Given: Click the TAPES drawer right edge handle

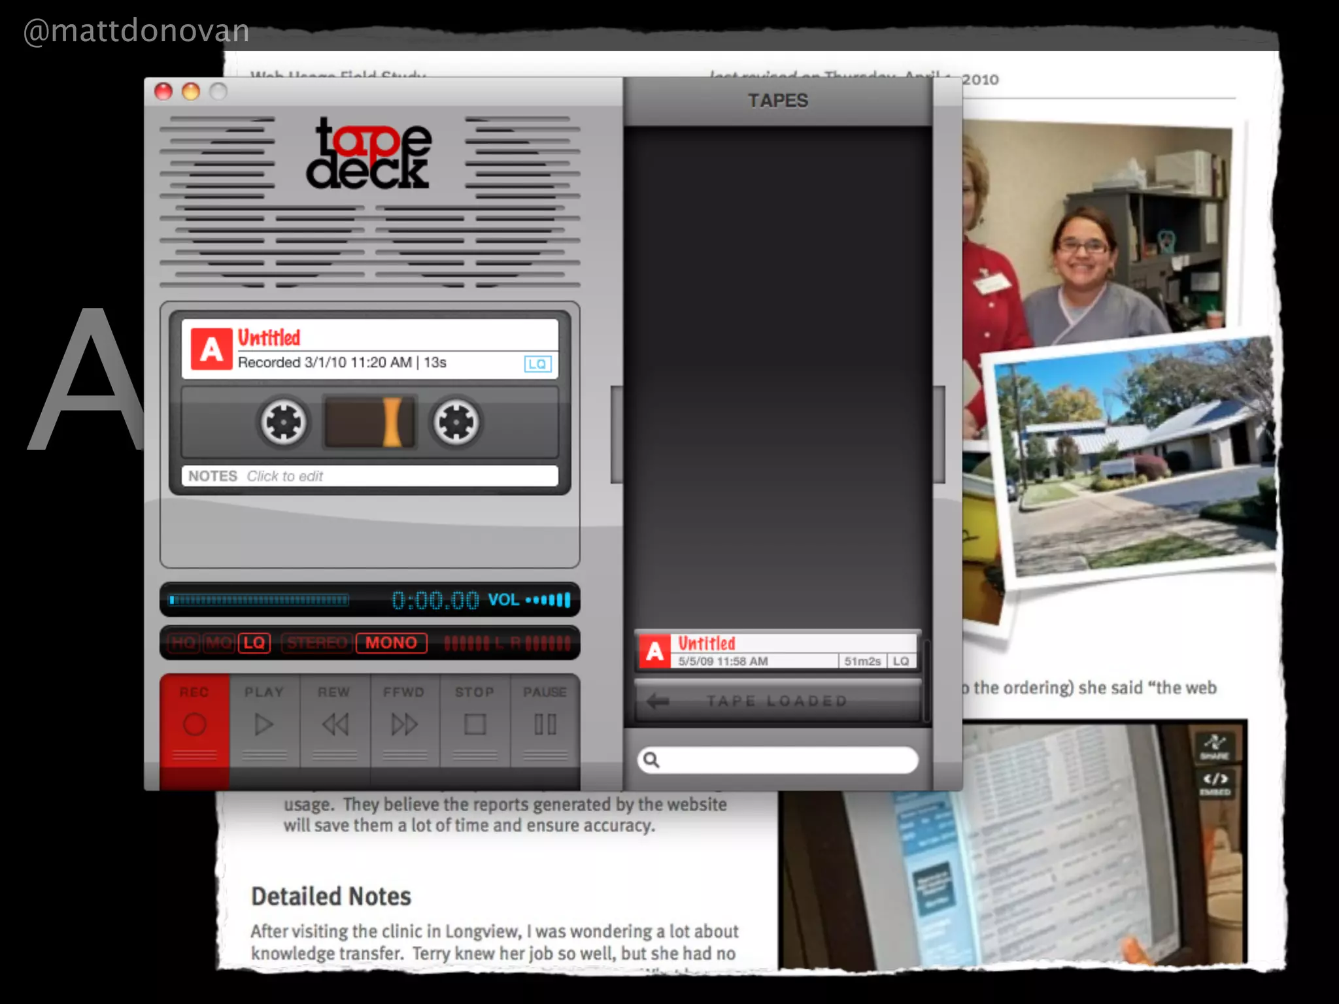Looking at the screenshot, I should [x=940, y=435].
